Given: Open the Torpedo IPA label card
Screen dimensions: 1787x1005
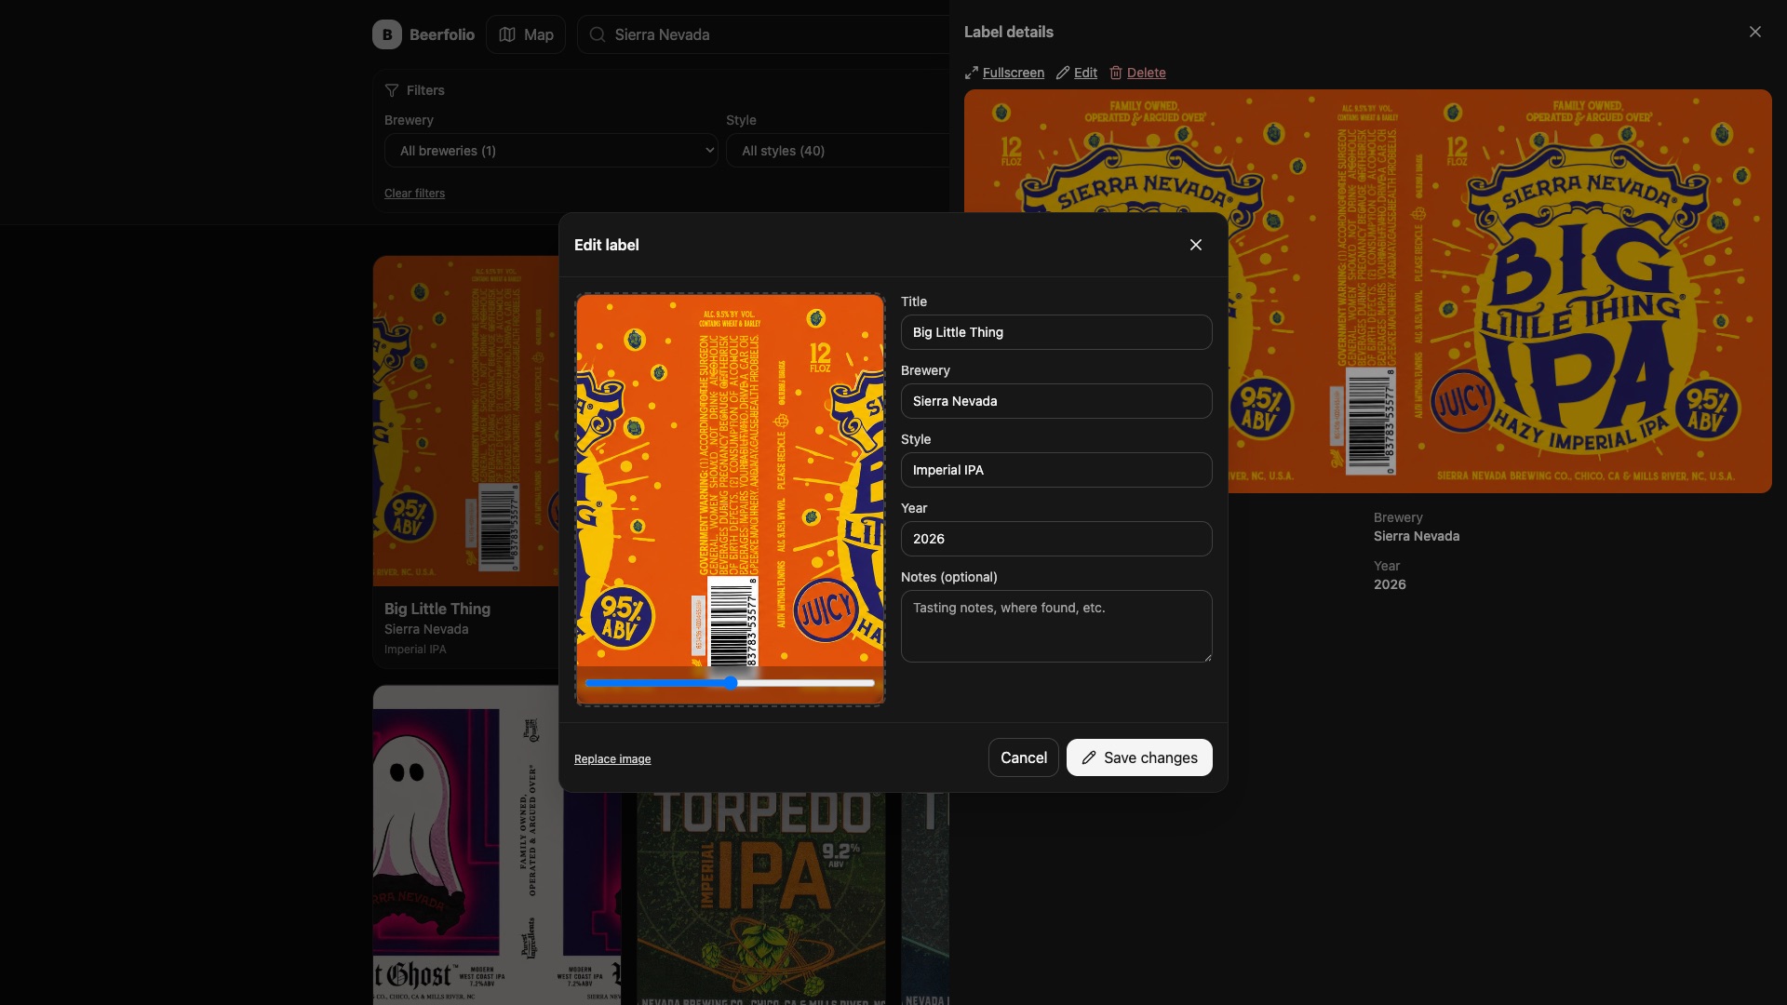Looking at the screenshot, I should (761, 898).
